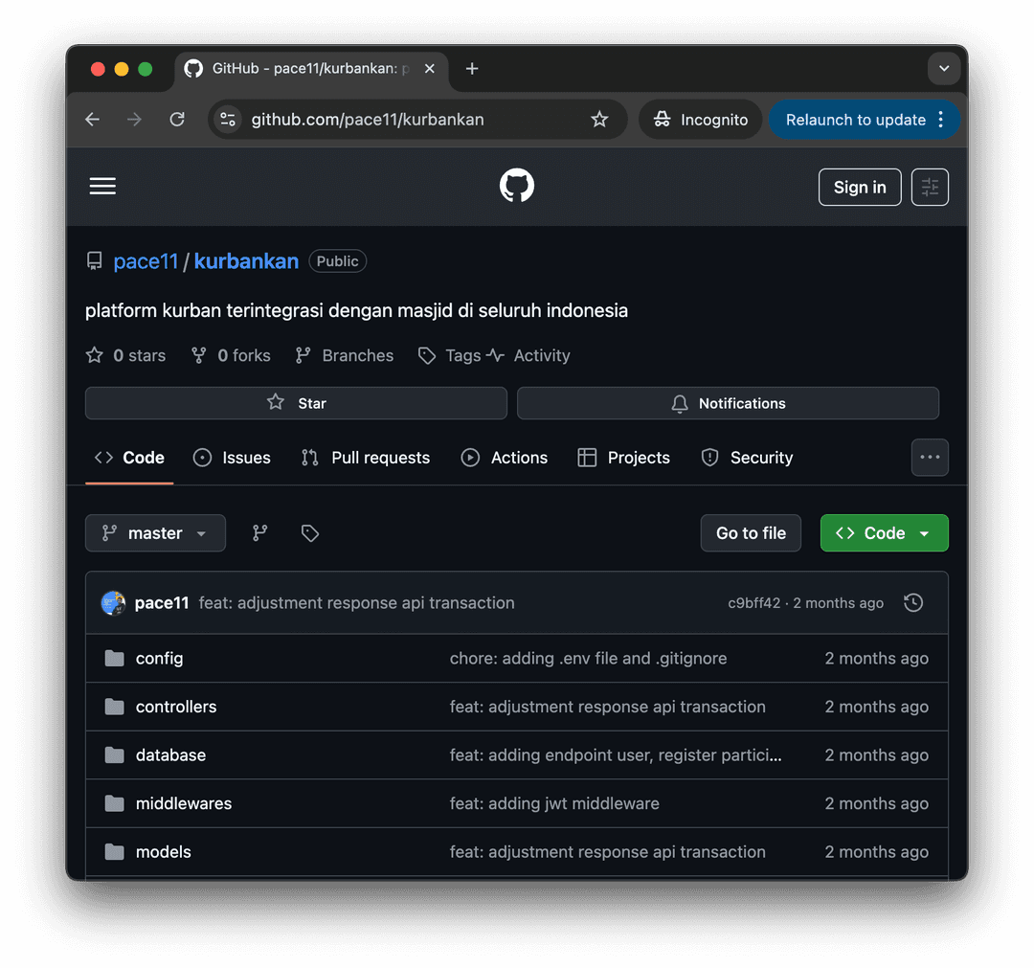Open the controllers folder
The image size is (1034, 968).
point(176,707)
